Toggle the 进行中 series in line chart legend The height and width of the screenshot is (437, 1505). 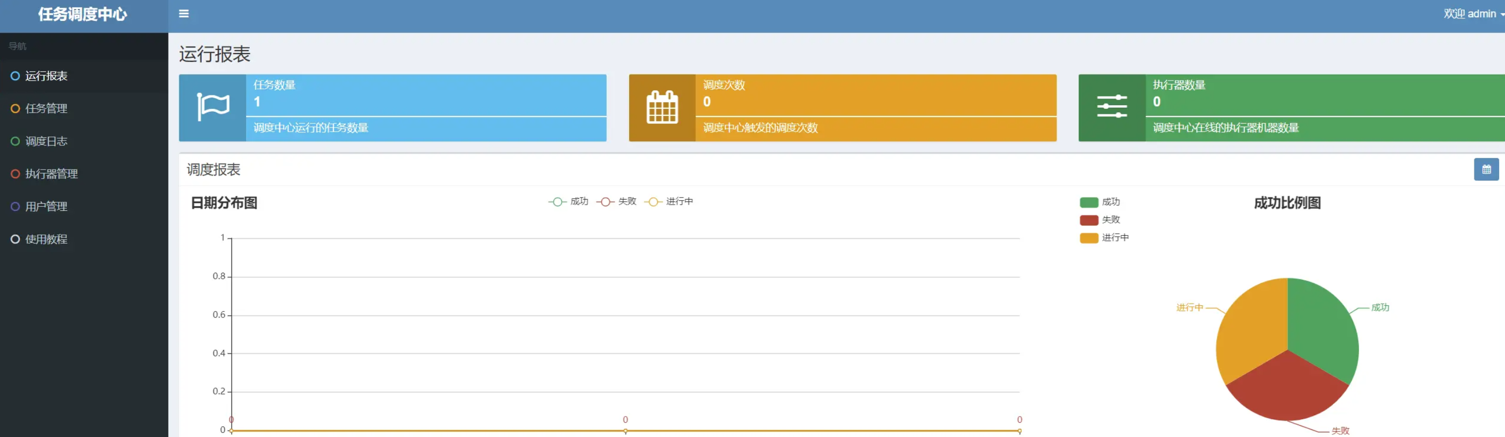click(668, 202)
